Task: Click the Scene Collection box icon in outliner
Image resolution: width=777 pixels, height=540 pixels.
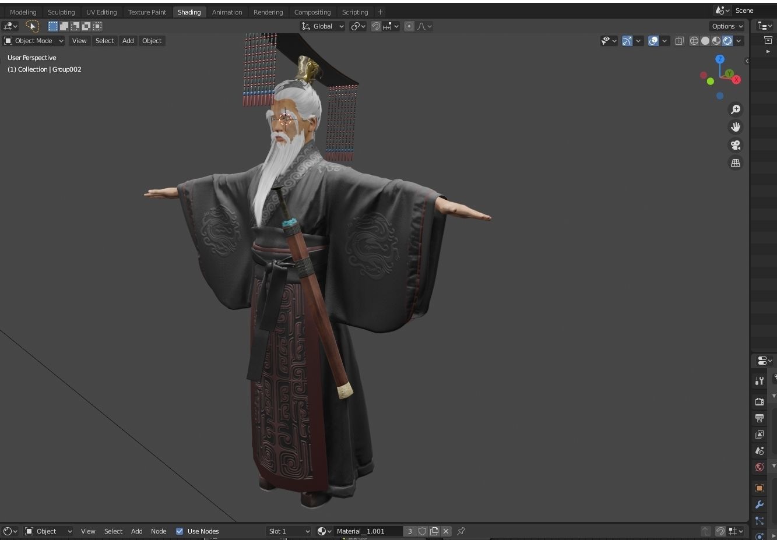Action: click(768, 40)
